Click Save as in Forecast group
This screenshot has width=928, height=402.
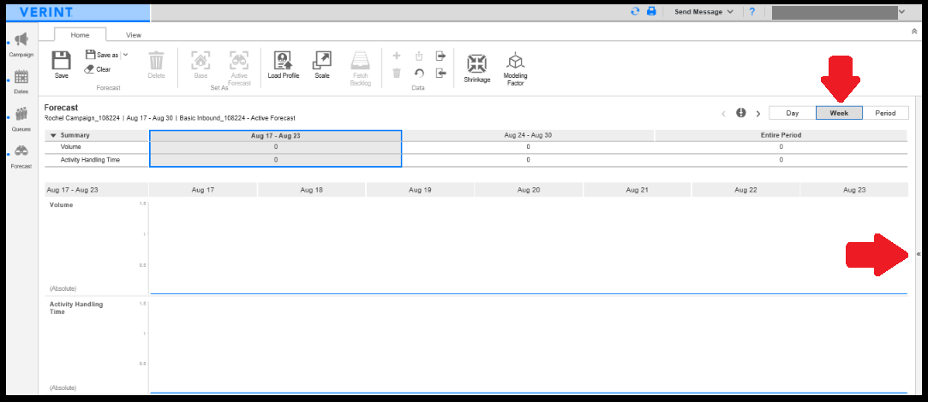click(x=102, y=55)
